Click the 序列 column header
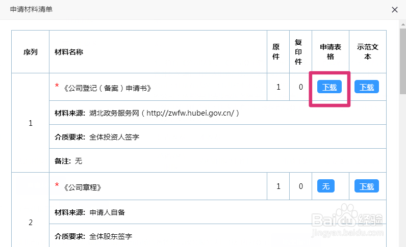 point(31,52)
